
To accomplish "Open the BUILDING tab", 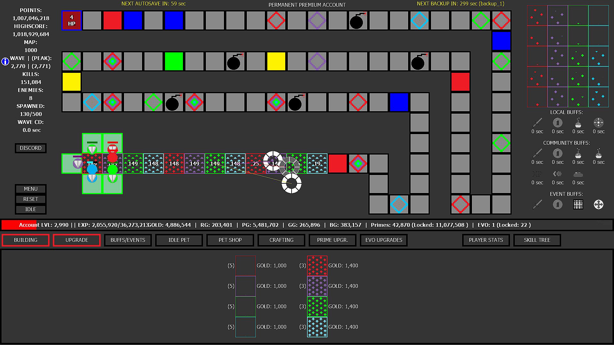I will coord(26,240).
